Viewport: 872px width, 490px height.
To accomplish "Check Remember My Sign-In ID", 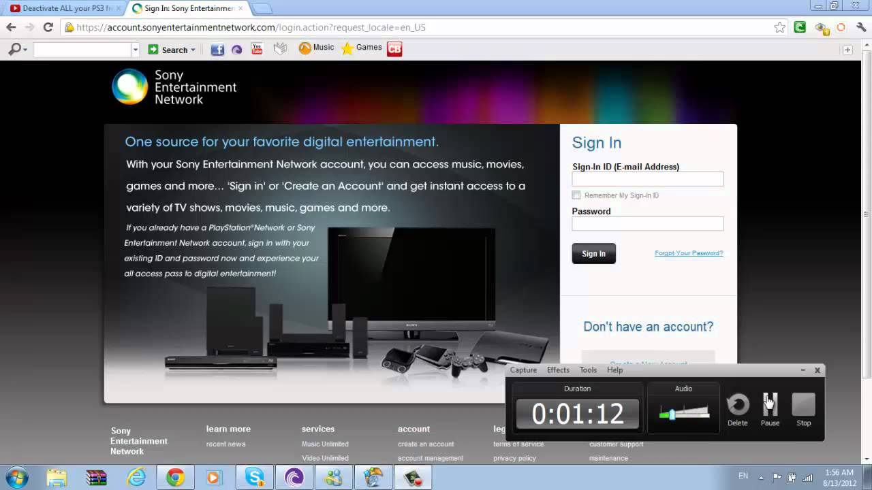I will (576, 195).
